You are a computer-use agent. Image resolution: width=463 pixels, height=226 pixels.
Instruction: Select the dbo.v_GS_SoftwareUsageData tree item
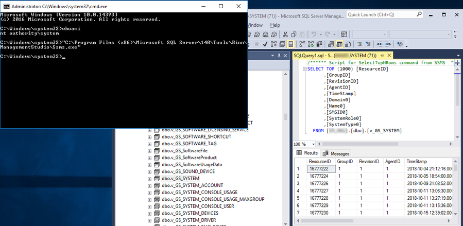192,165
